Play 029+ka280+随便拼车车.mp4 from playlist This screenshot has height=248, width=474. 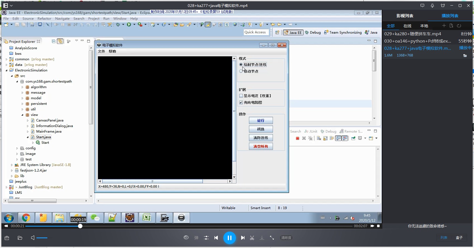click(x=428, y=34)
